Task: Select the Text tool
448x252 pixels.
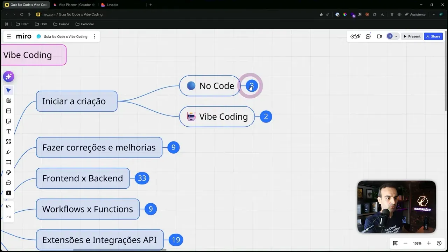Action: [8, 131]
